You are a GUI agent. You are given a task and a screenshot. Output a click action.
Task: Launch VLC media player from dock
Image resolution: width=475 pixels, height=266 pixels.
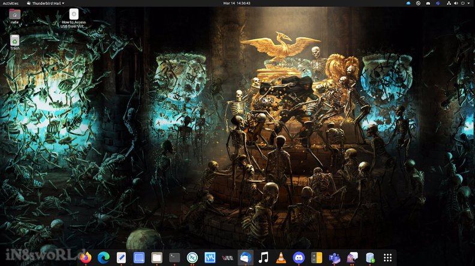click(x=281, y=258)
